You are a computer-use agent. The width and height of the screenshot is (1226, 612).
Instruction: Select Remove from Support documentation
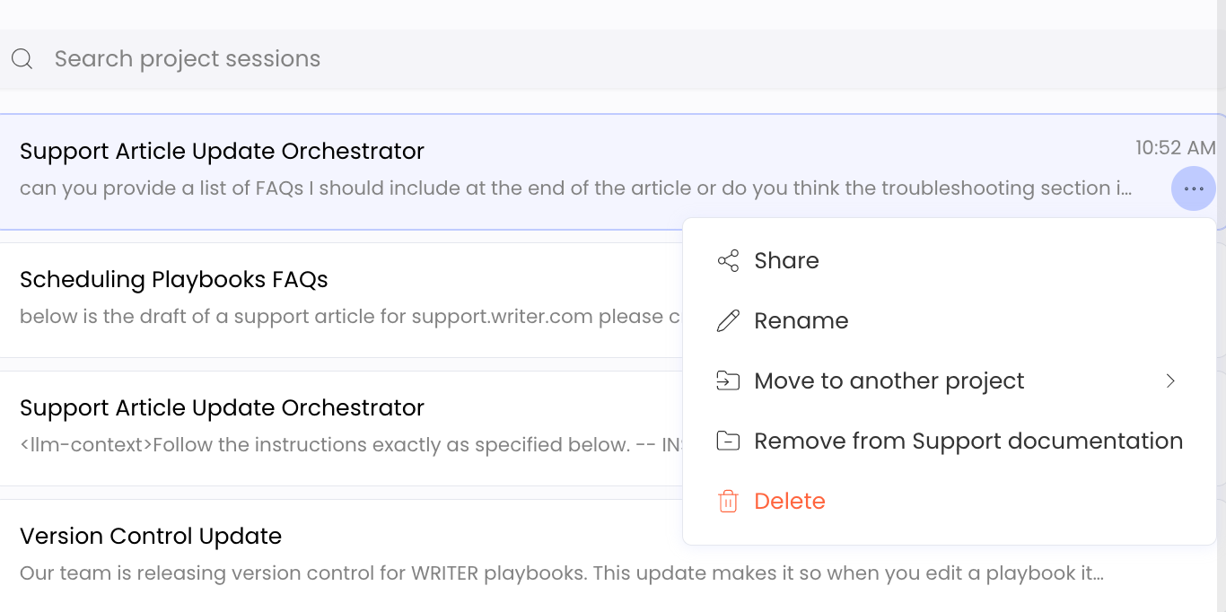coord(968,442)
